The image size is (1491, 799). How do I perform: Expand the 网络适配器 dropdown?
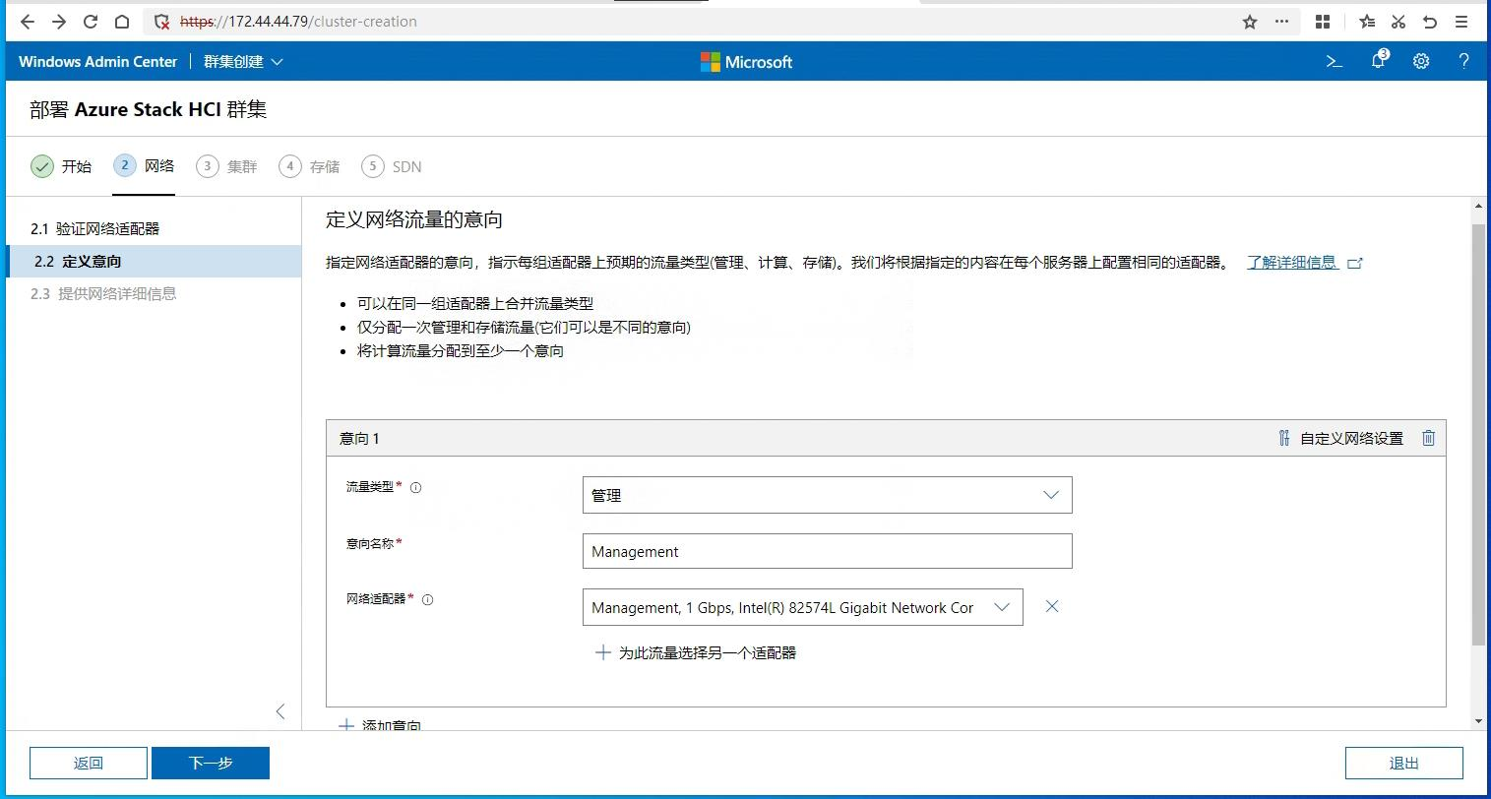click(802, 607)
